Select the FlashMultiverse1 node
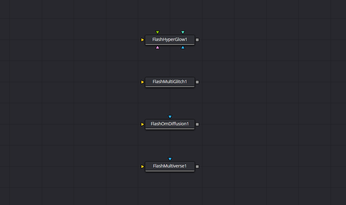 [x=170, y=166]
